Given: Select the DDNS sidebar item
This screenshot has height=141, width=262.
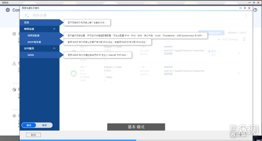Looking at the screenshot, I should [39, 55].
